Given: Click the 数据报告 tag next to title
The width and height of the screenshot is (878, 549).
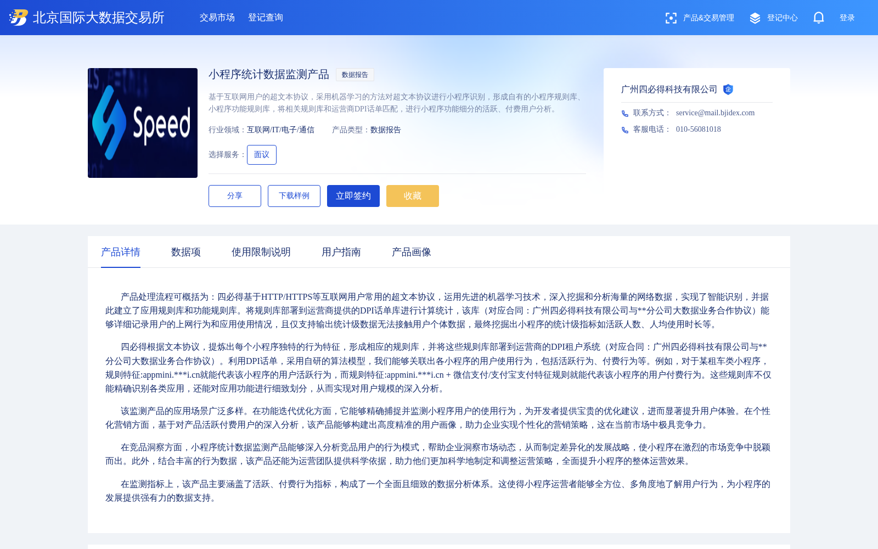Looking at the screenshot, I should [x=355, y=75].
